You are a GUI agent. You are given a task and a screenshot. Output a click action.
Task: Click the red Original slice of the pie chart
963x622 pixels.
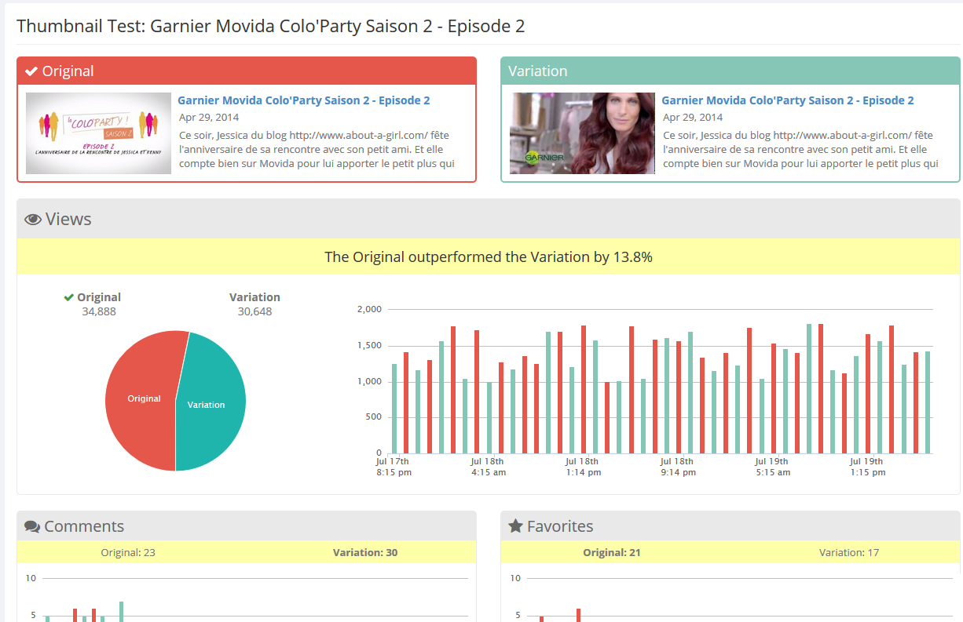click(144, 398)
